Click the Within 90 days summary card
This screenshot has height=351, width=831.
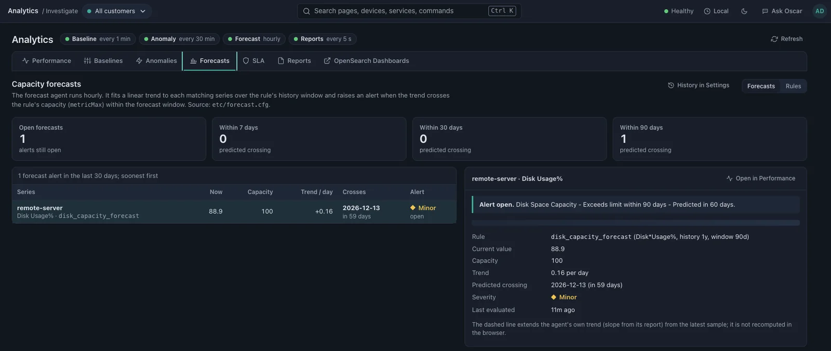709,139
